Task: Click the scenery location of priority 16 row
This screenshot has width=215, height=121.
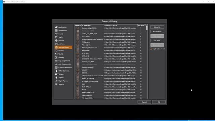Action: click(120, 70)
